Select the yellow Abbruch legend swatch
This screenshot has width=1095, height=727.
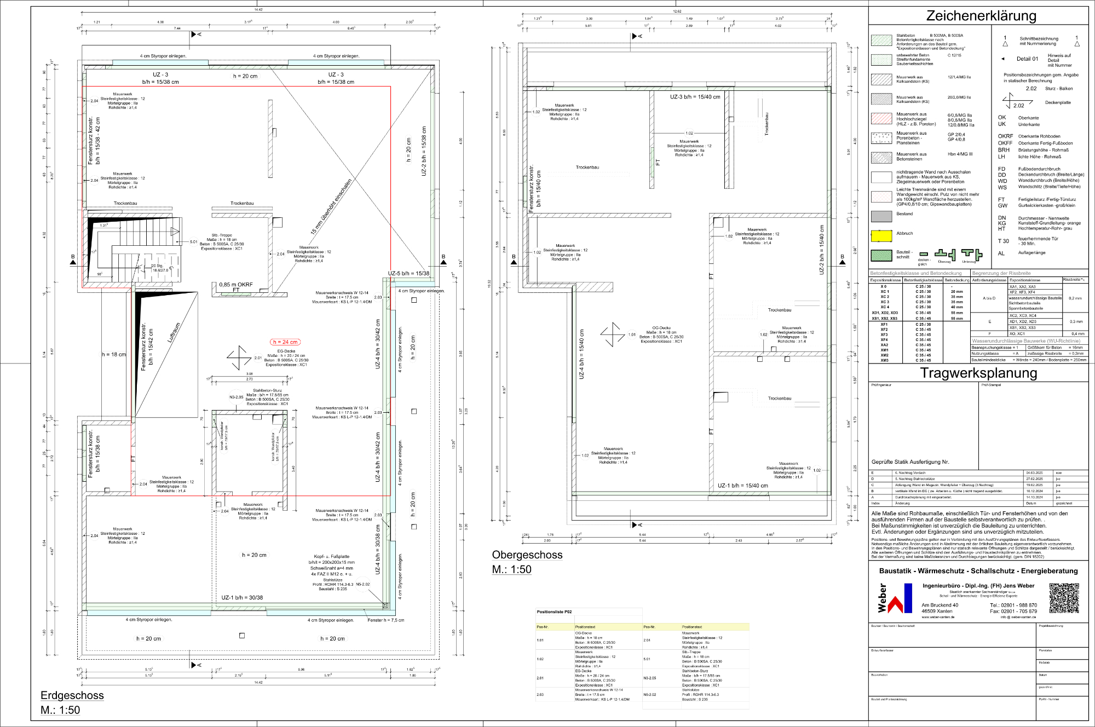click(x=881, y=236)
